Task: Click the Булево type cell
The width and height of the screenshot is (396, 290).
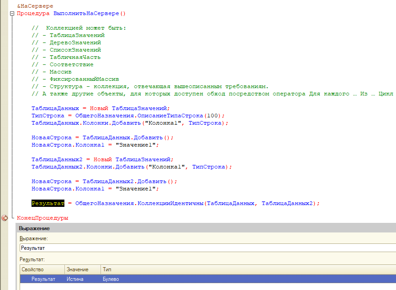Action: point(111,279)
